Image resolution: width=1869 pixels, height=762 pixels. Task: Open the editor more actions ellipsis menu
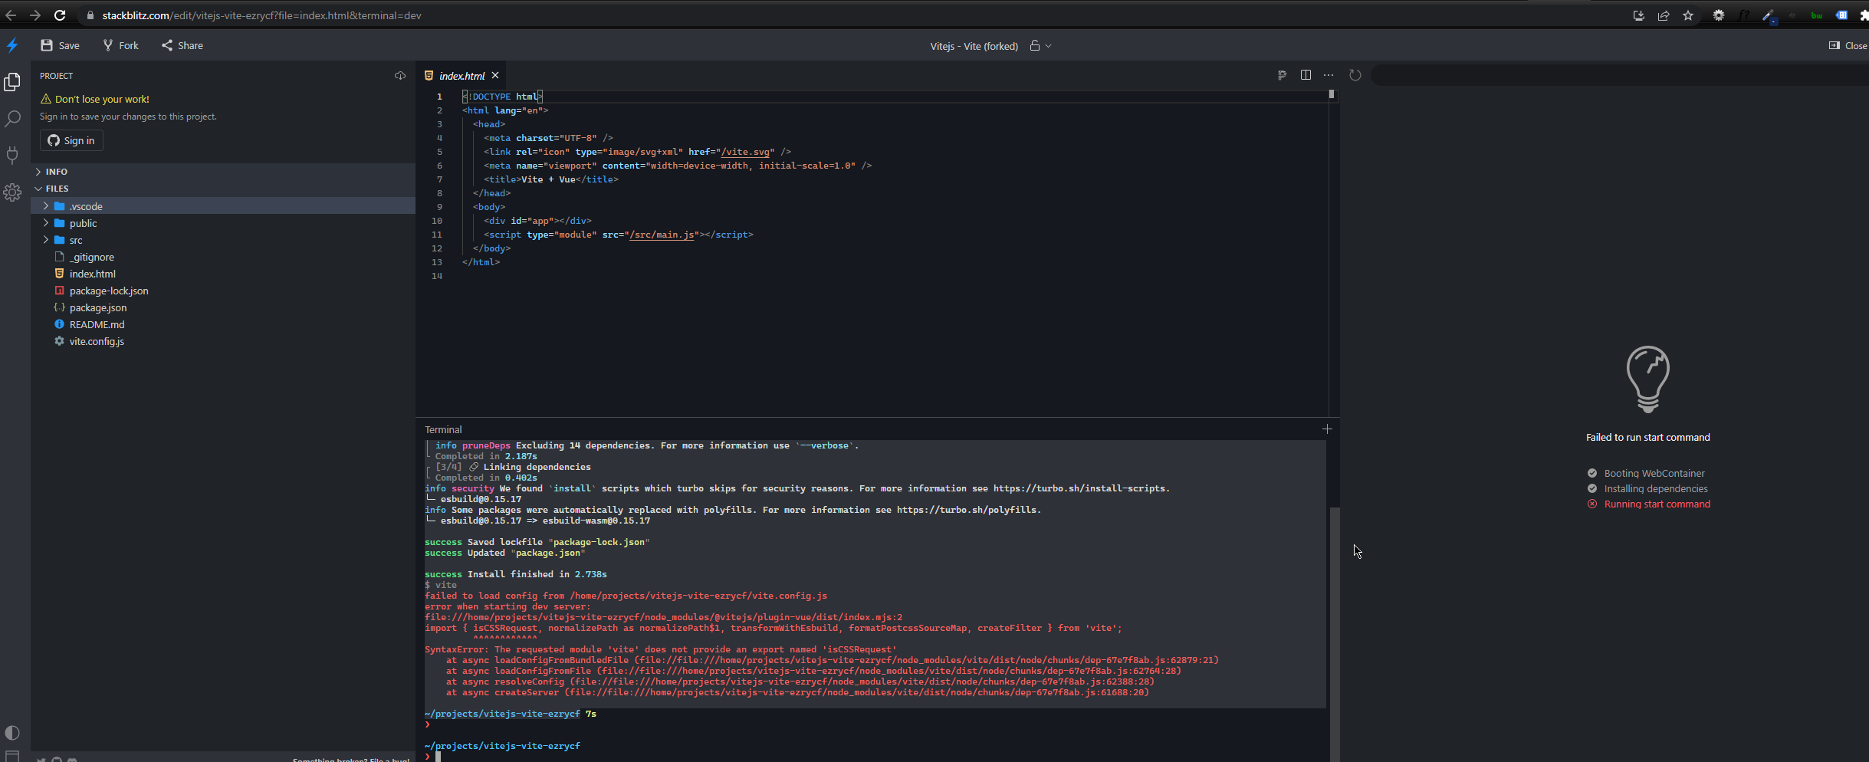pos(1329,75)
